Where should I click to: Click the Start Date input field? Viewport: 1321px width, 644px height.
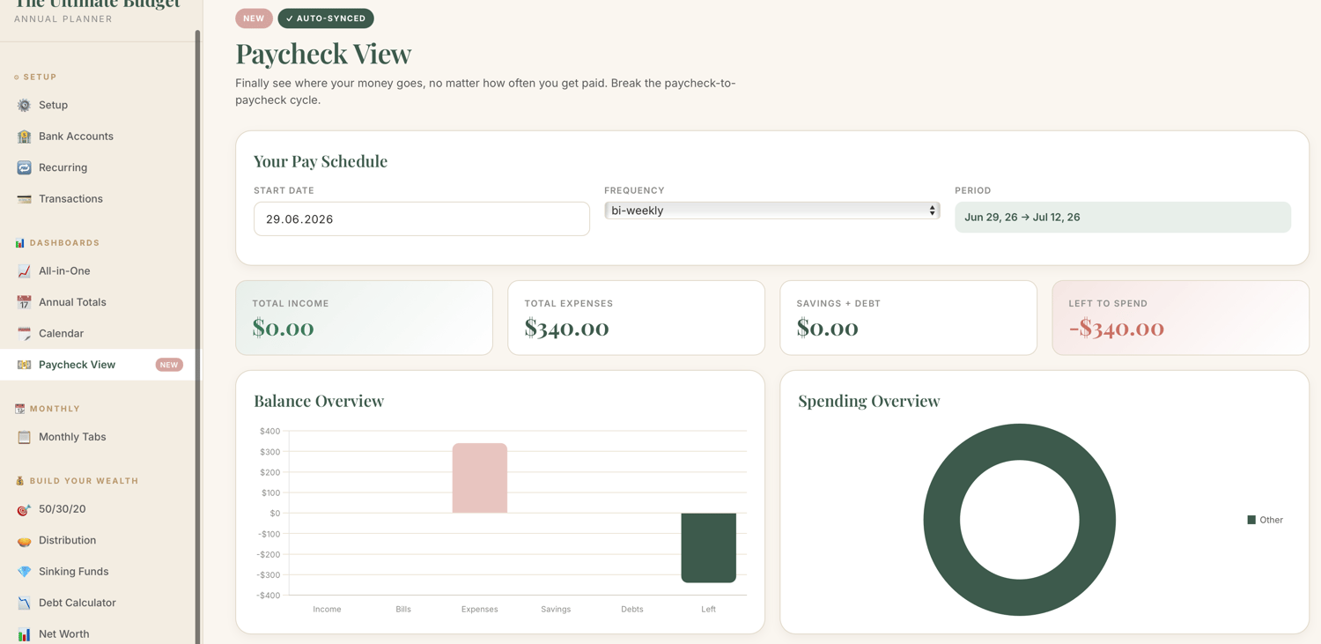[x=422, y=219]
